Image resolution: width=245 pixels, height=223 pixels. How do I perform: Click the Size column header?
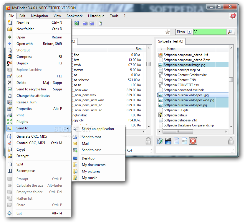point(127,49)
